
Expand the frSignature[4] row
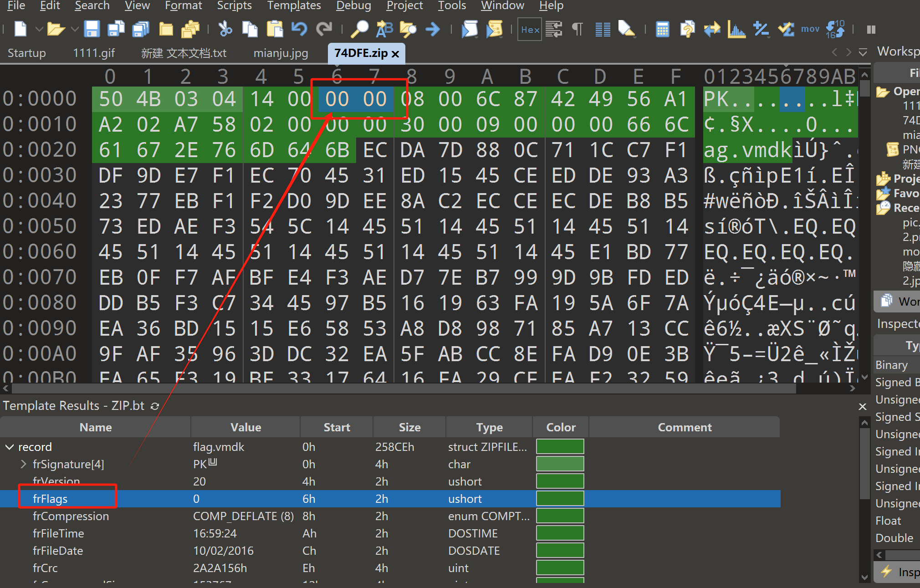(x=24, y=464)
